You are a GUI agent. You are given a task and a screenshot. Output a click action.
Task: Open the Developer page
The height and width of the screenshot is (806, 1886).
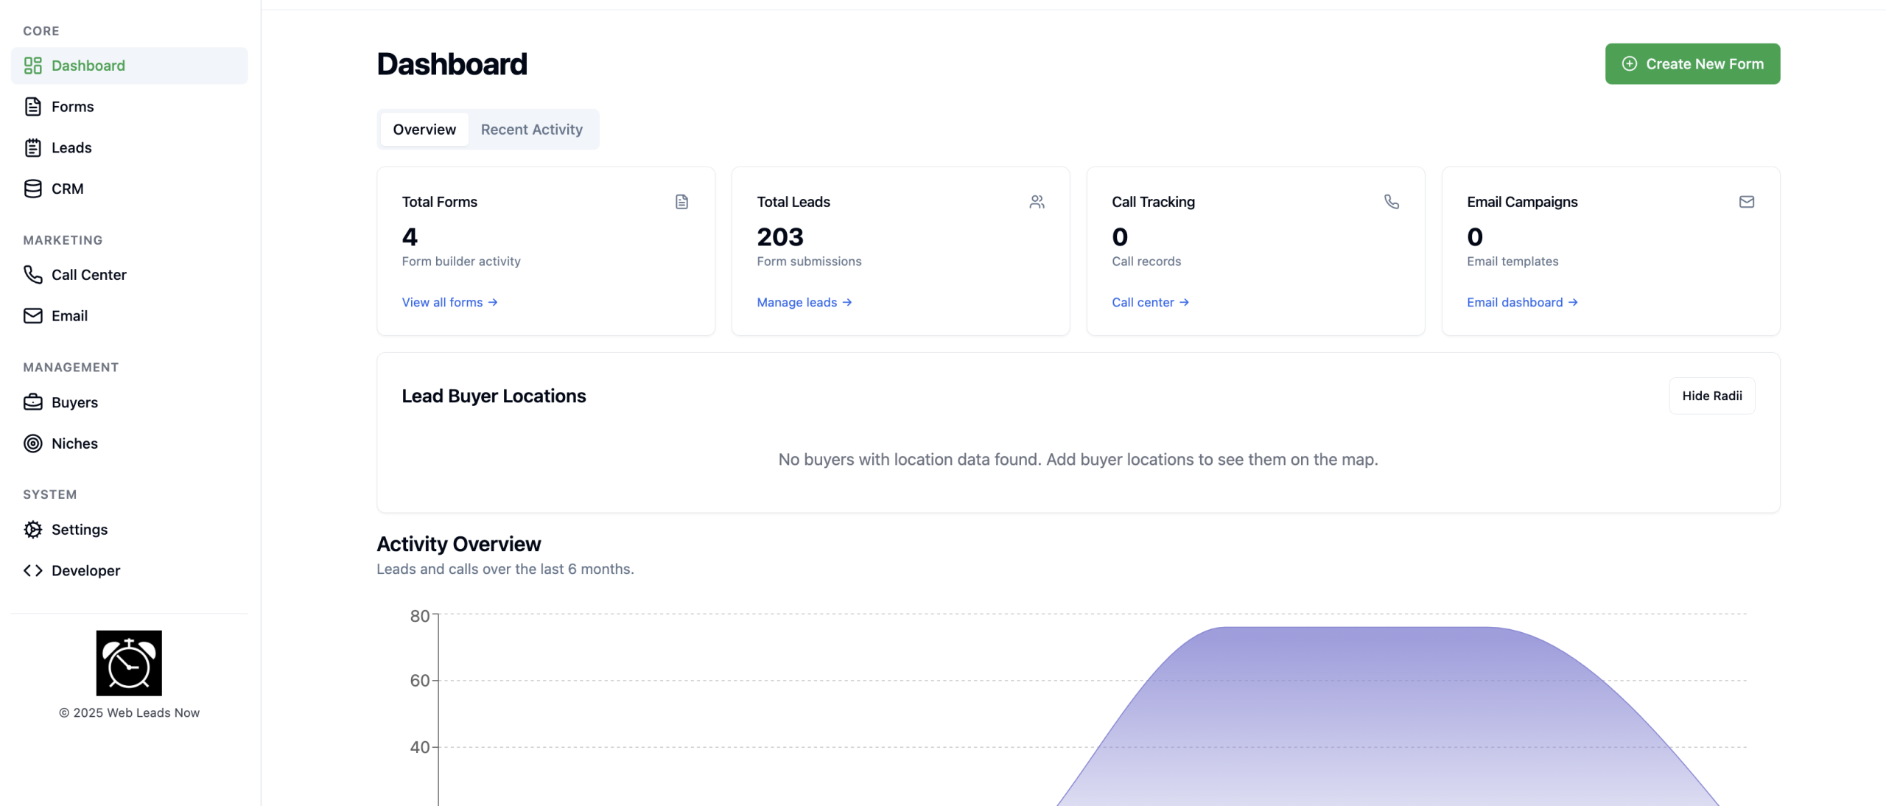129,571
